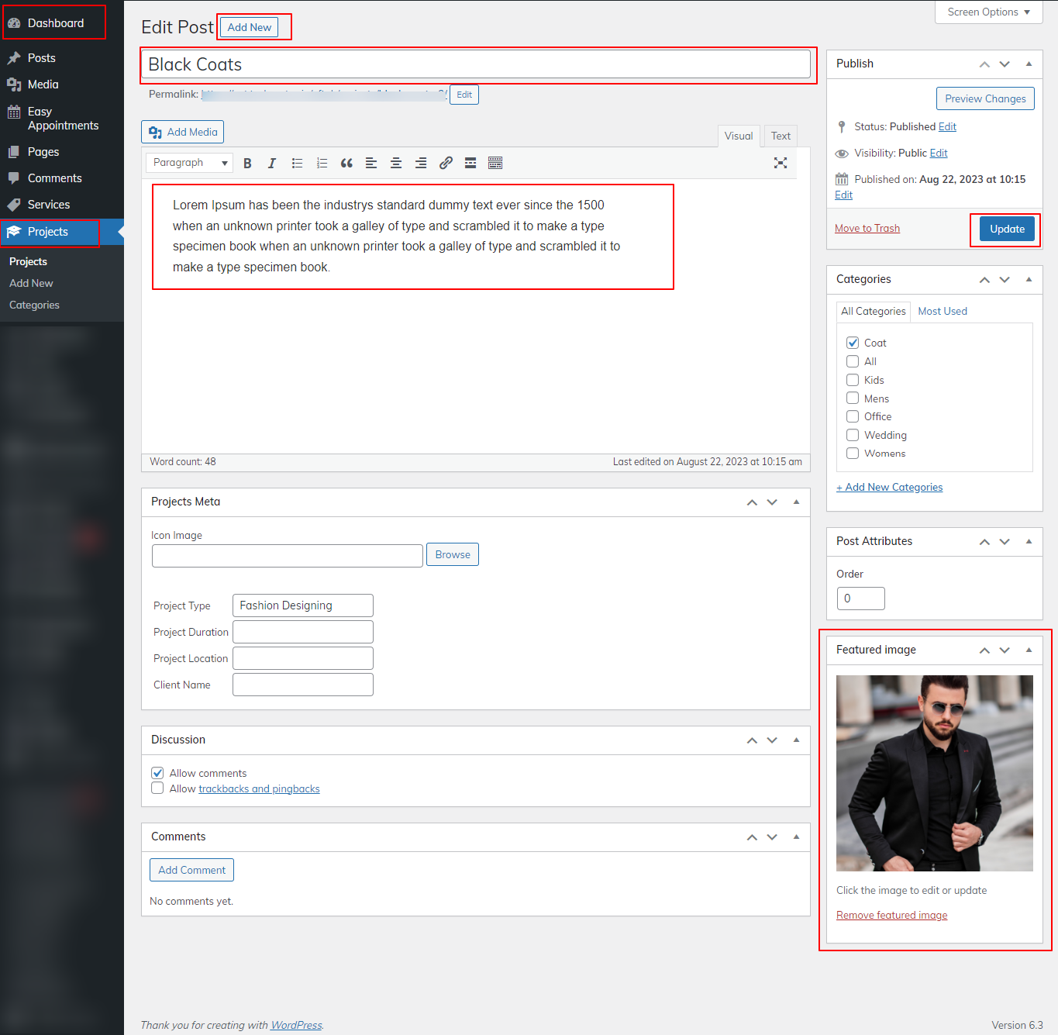Collapse the Featured image panel

[1029, 650]
